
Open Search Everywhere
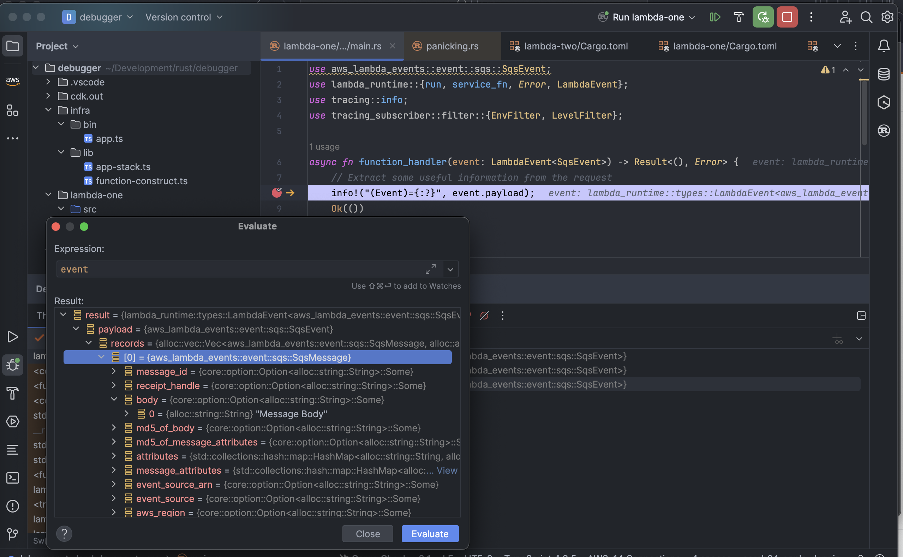point(867,17)
